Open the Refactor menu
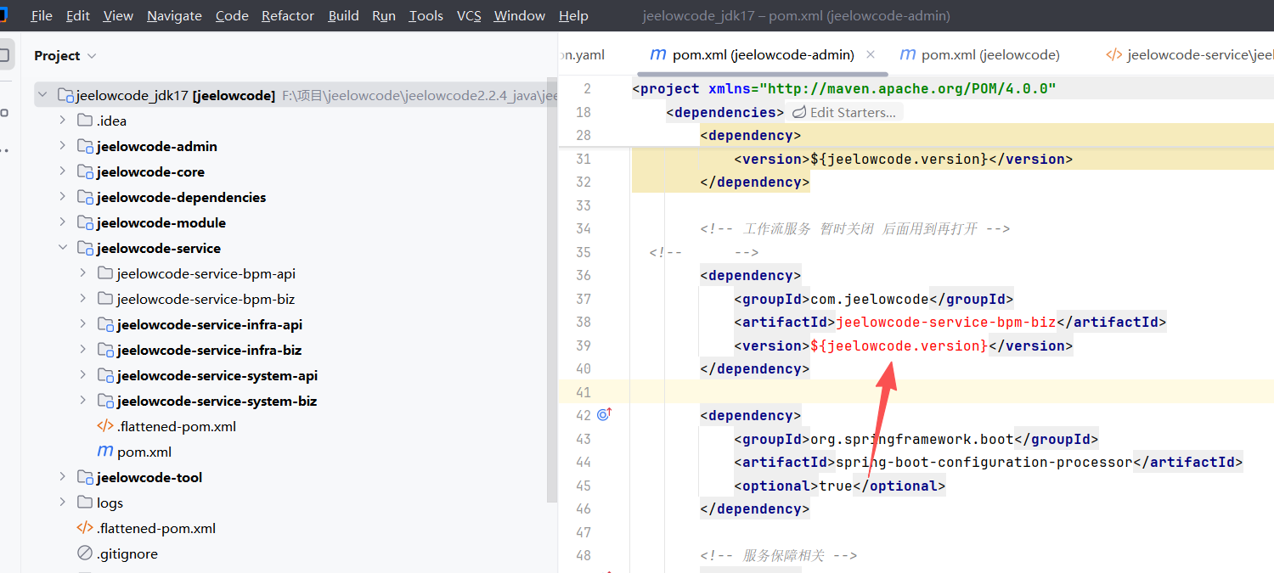The image size is (1274, 573). (287, 16)
